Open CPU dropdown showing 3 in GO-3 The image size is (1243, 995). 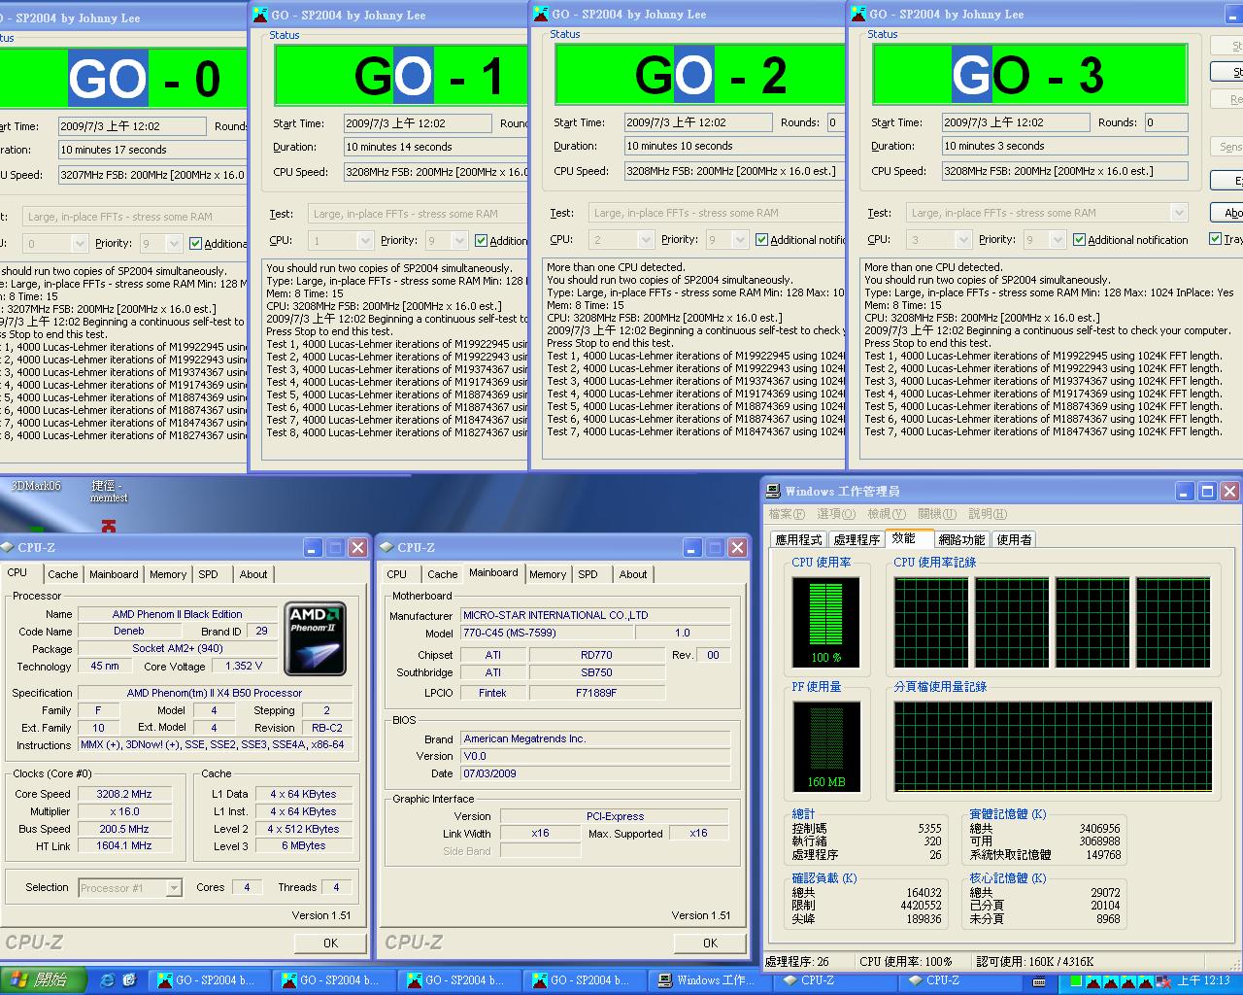coord(963,240)
